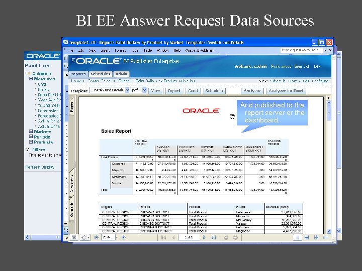This screenshot has height=271, width=362.
Task: Click the Sales Report heading text
Action: [116, 131]
